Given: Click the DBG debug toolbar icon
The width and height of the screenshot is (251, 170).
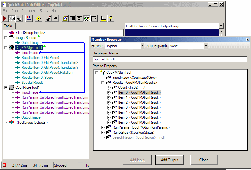Looking at the screenshot, I should (94, 18).
